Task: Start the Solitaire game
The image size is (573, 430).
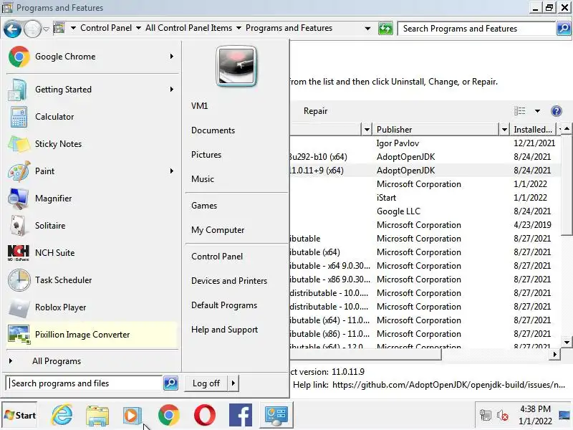Action: click(x=92, y=226)
